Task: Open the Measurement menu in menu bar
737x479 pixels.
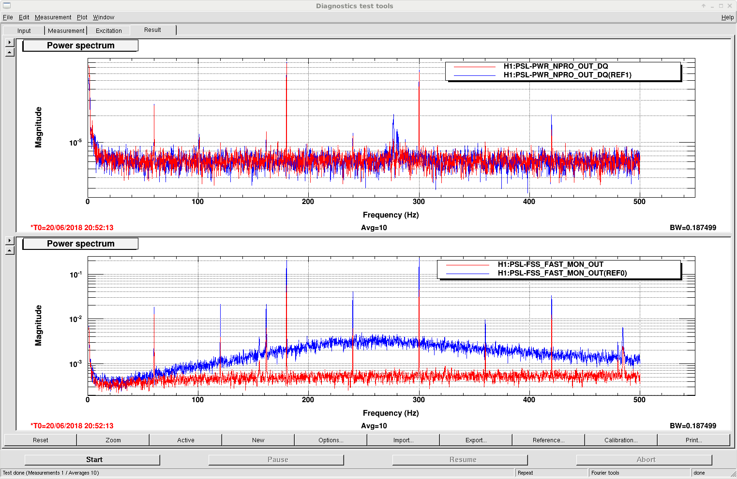Action: (53, 17)
